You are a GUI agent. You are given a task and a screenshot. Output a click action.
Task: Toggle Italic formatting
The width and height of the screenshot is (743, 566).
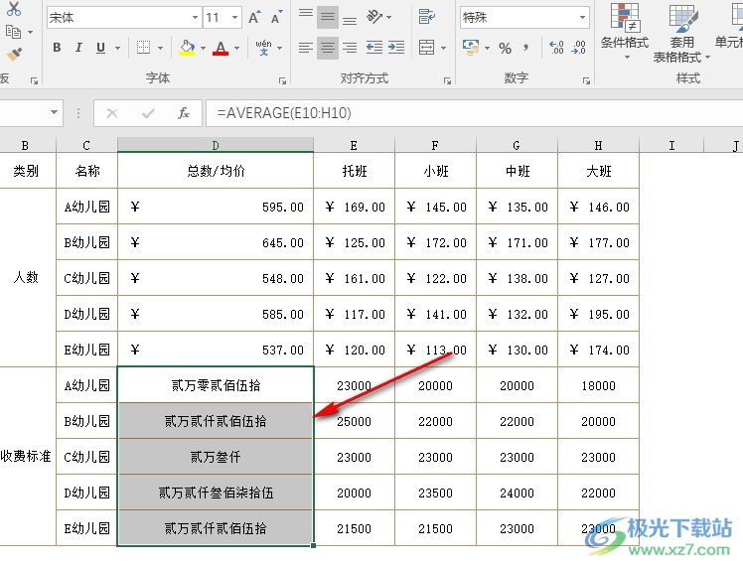point(78,48)
